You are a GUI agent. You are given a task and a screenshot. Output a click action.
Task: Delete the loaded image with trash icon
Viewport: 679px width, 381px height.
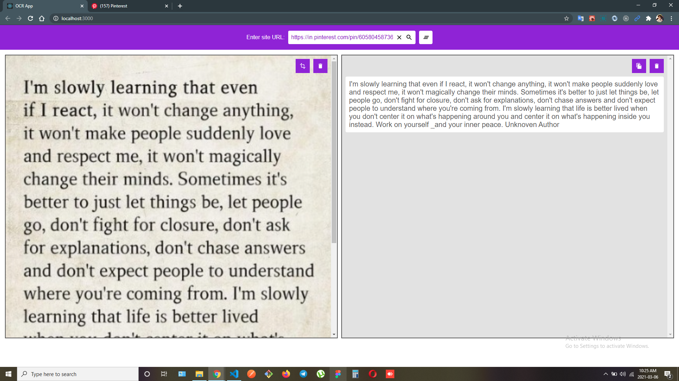click(320, 66)
